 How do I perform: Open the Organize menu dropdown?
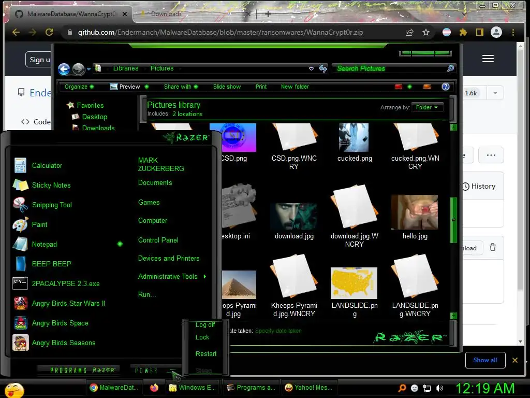pyautogui.click(x=79, y=87)
